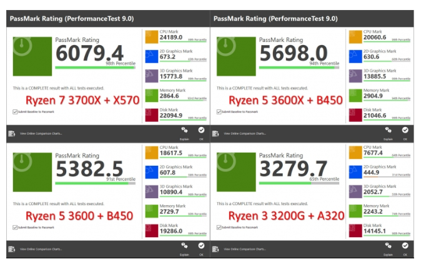Click the 94th Percentile progress bar under 5698.0
The image size is (421, 264).
(299, 68)
